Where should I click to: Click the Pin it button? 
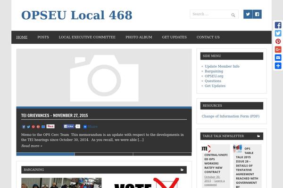click(x=50, y=126)
